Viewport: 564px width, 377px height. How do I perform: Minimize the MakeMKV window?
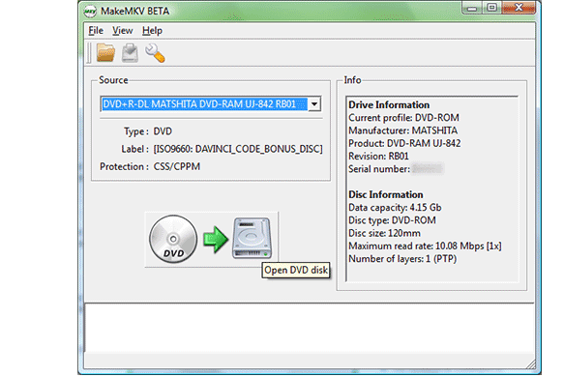[472, 8]
